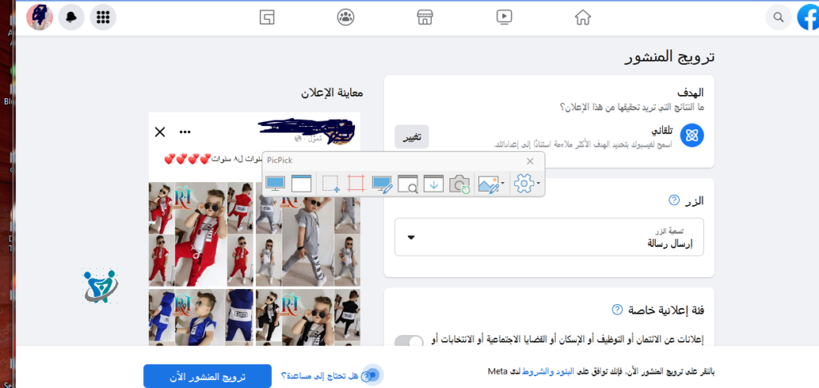Open the Groups icon in top bar
The image size is (819, 388).
pyautogui.click(x=346, y=17)
